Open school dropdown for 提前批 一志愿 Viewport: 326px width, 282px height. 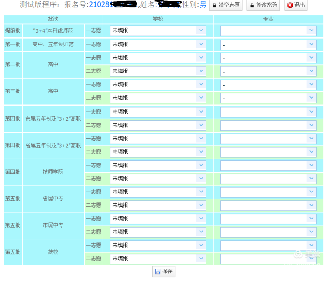(158, 30)
